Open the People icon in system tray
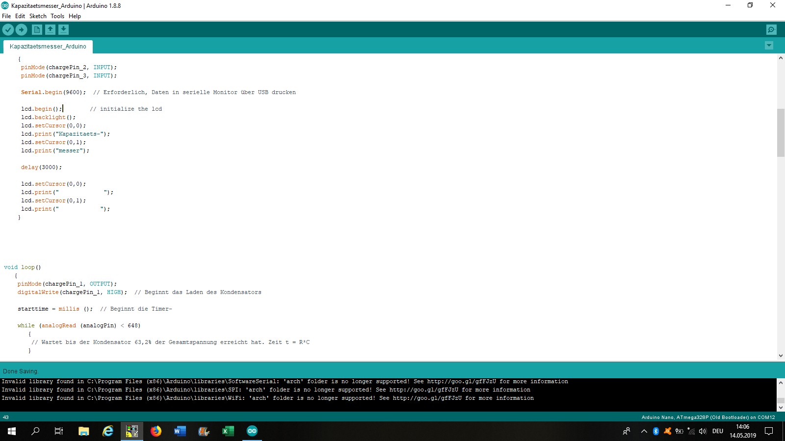This screenshot has height=441, width=785. point(627,431)
